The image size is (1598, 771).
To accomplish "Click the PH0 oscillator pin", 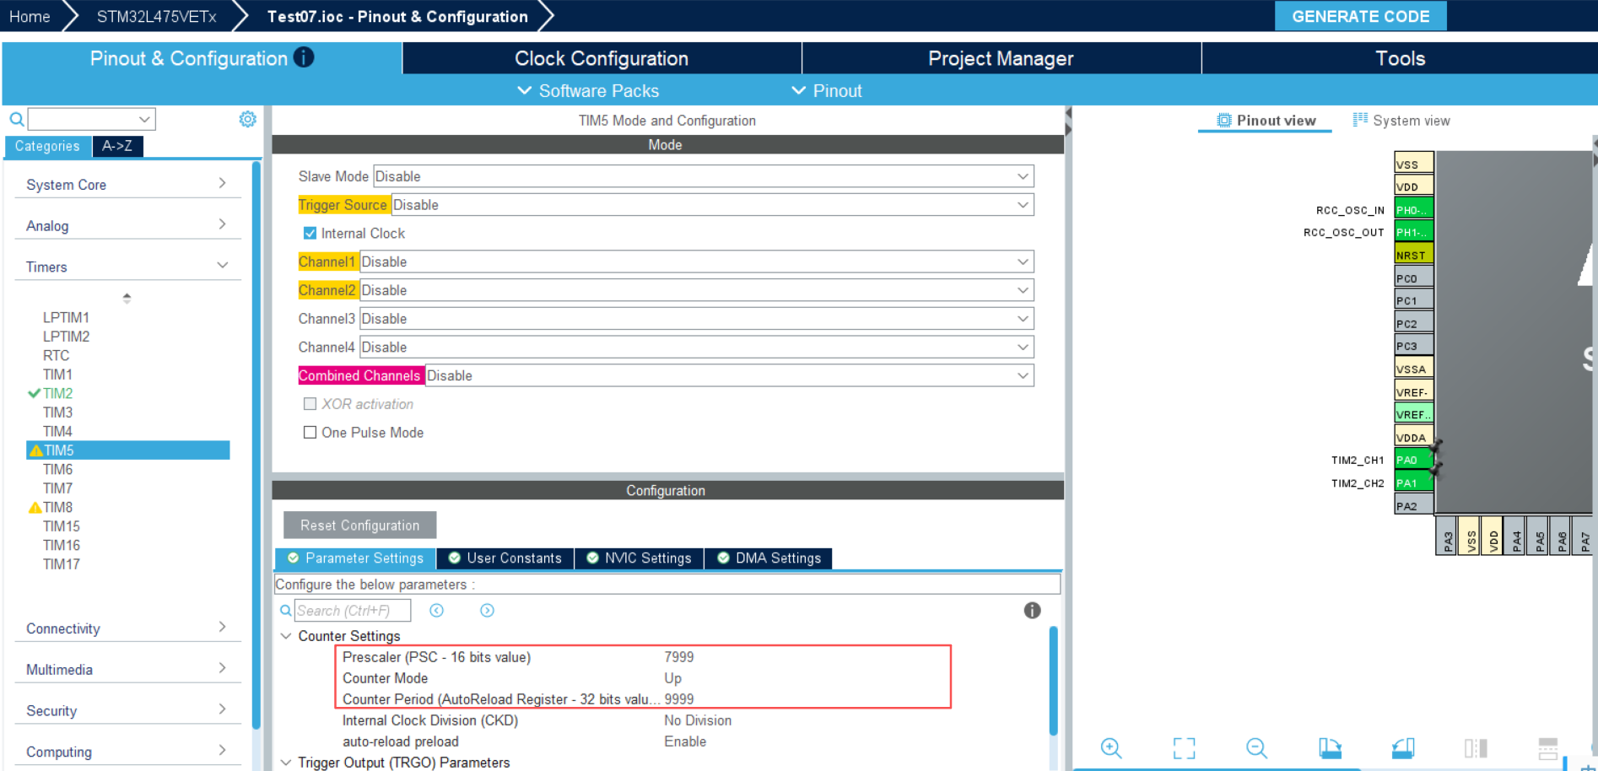I will pyautogui.click(x=1413, y=209).
